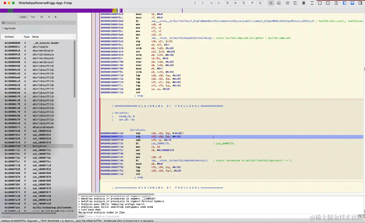The width and height of the screenshot is (365, 223).
Task: Toggle the left sidebar panel
Action: [x=344, y=3]
